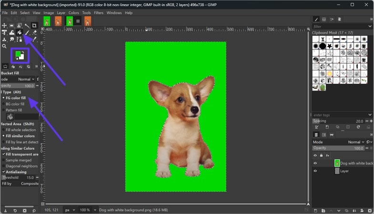The width and height of the screenshot is (374, 214).
Task: Select the Smudge tool
Action: point(12,39)
